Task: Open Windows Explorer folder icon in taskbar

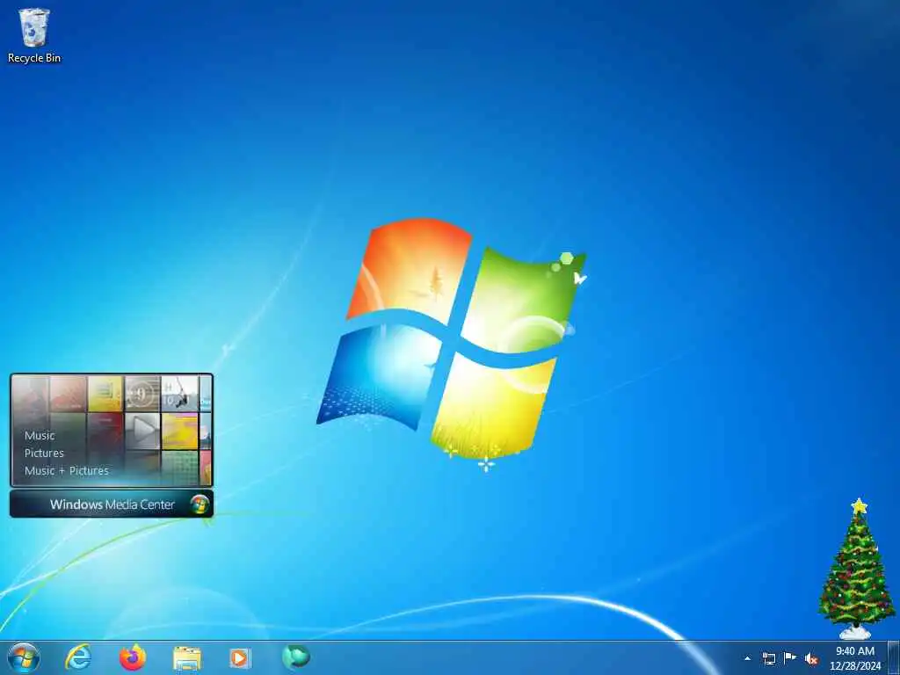Action: [x=187, y=658]
